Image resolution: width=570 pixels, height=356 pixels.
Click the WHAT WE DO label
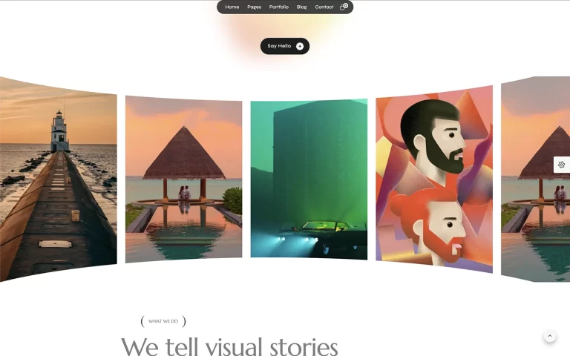pyautogui.click(x=163, y=321)
